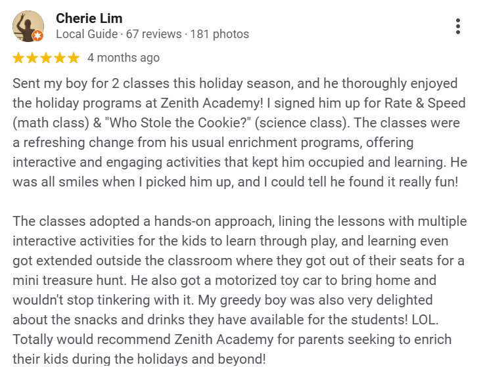Viewport: 487px width, 367px height.
Task: Click the fifth yellow rating star
Action: pyautogui.click(x=74, y=58)
